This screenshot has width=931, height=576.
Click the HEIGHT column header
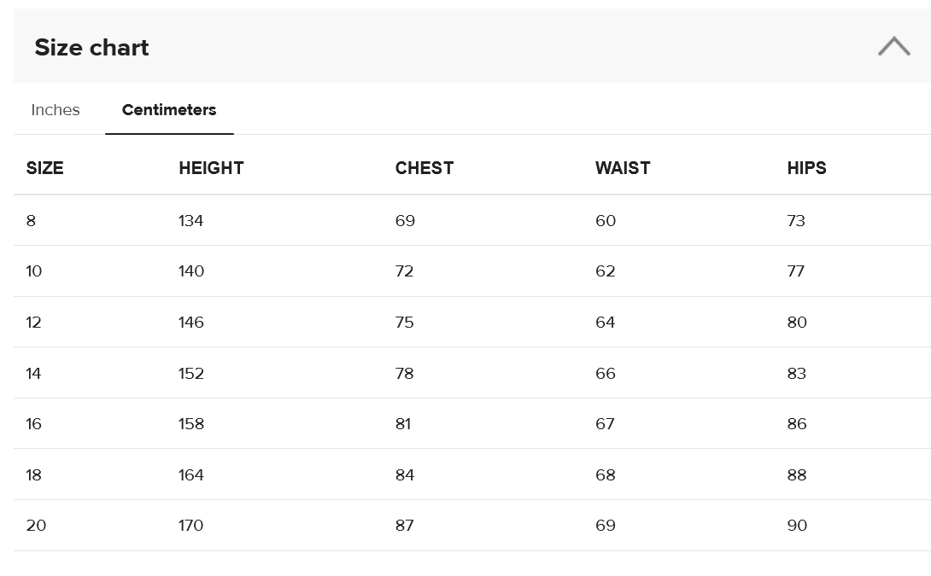(x=211, y=168)
